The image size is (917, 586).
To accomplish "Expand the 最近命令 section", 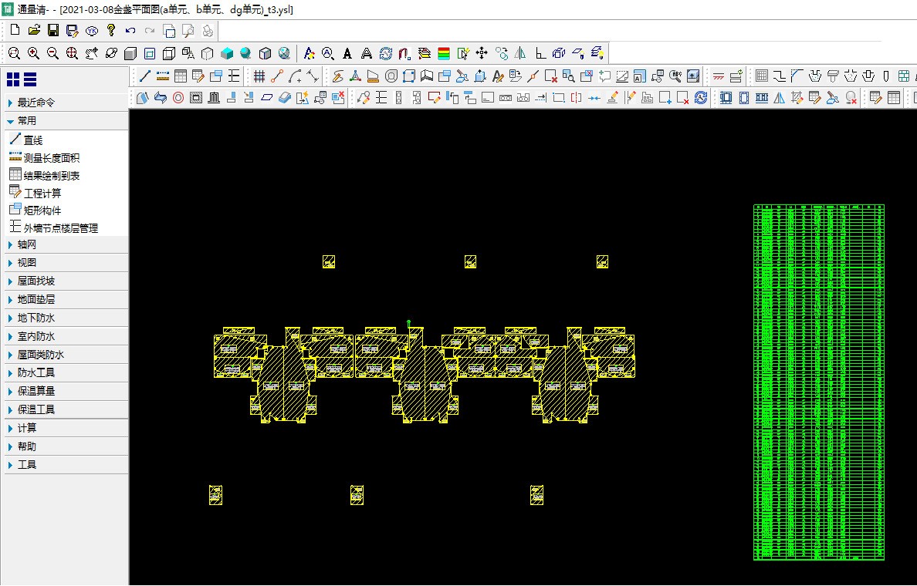I will point(36,103).
